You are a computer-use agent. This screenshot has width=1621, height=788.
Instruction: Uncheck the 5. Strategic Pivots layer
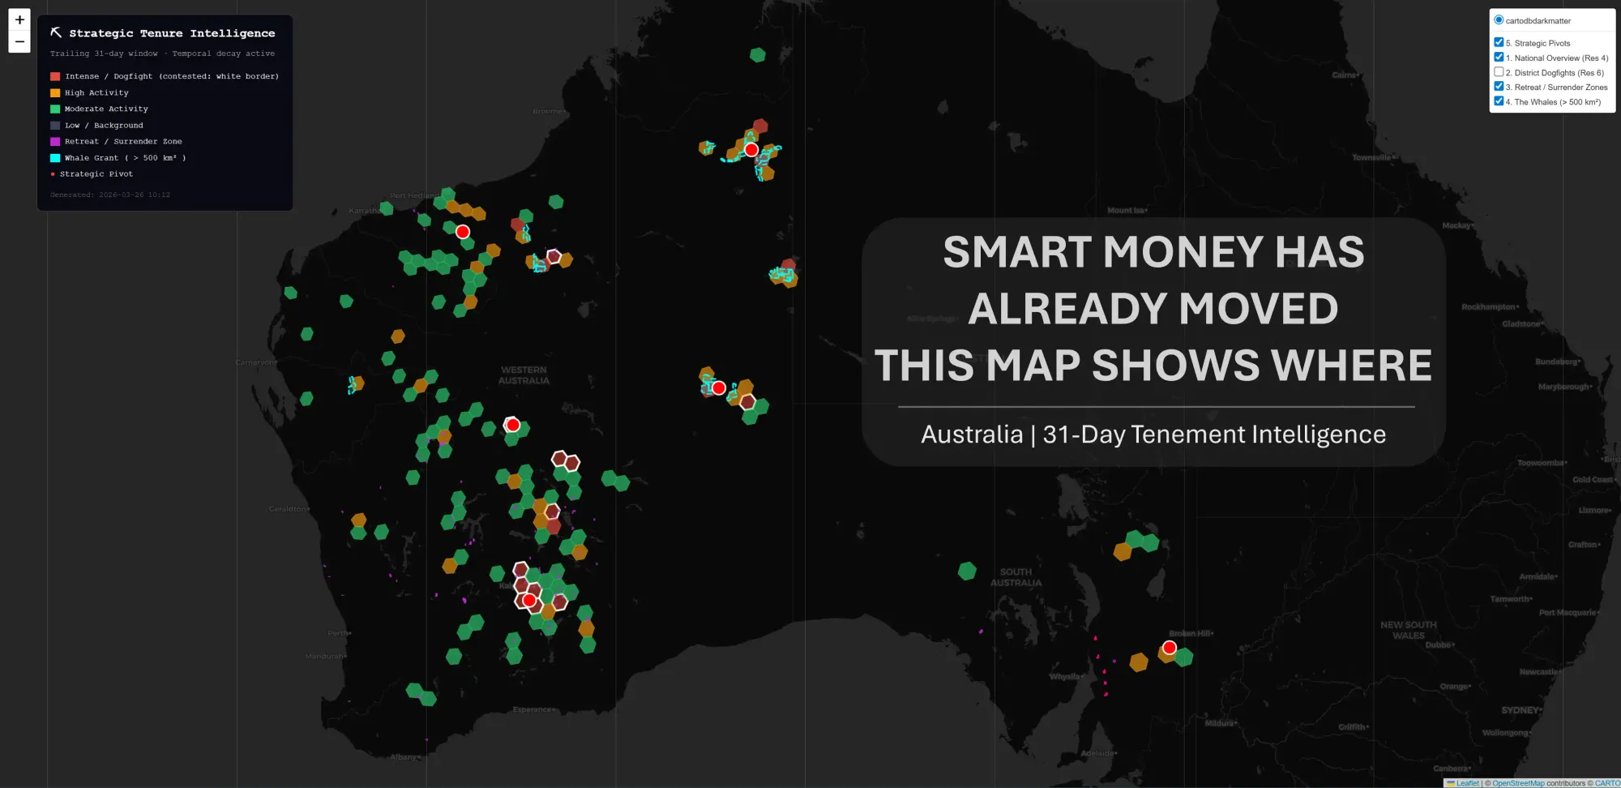point(1498,42)
